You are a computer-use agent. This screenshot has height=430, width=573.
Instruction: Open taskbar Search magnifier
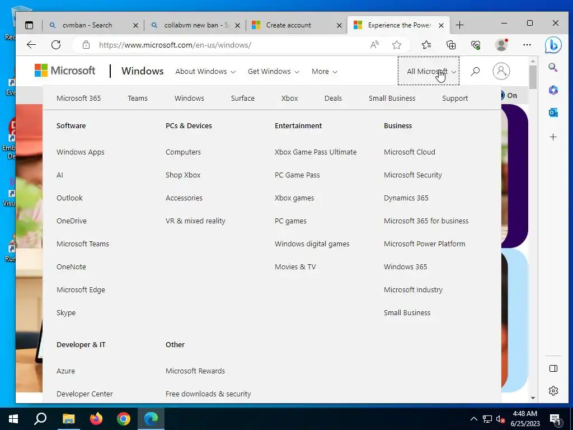40,419
